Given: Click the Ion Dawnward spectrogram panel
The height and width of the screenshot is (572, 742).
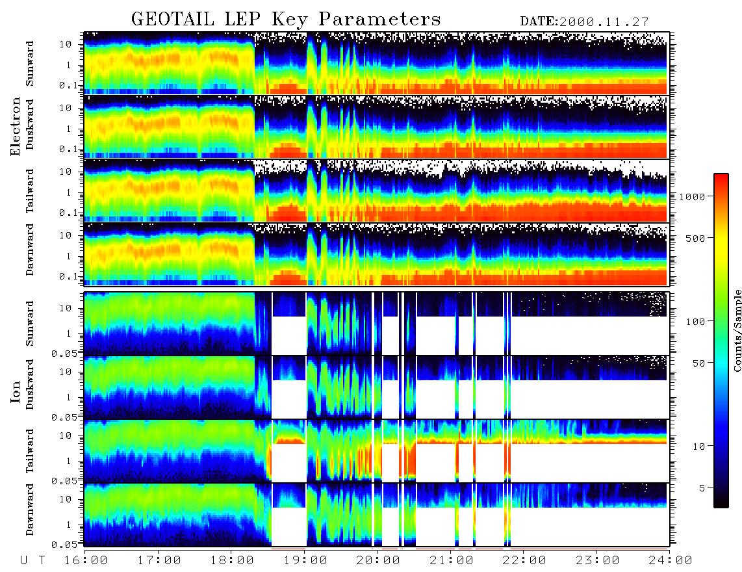Looking at the screenshot, I should [377, 515].
